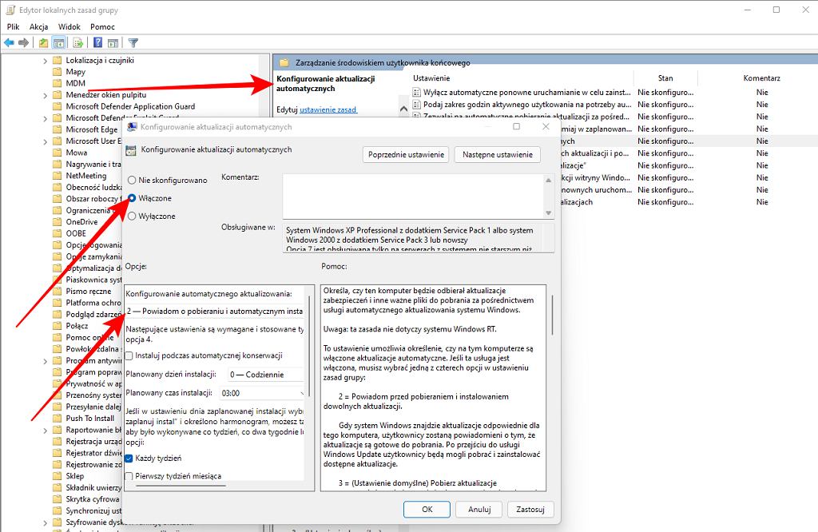Click the policy icon beside 'Podaj zakres godzin aktywnego'
818x532 pixels.
click(x=416, y=105)
